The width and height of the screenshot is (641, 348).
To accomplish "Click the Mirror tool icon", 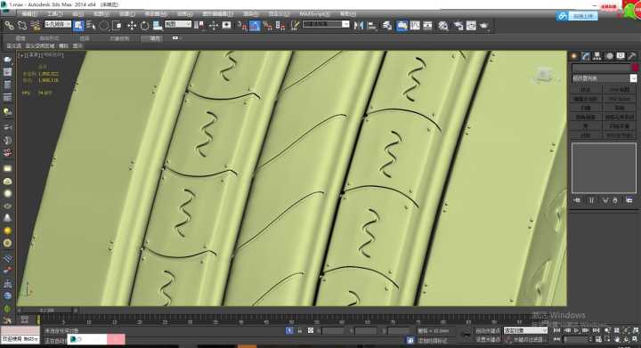I will (x=359, y=26).
